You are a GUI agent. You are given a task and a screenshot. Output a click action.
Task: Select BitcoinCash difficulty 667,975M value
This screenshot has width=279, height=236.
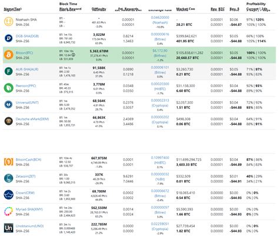tap(99, 158)
